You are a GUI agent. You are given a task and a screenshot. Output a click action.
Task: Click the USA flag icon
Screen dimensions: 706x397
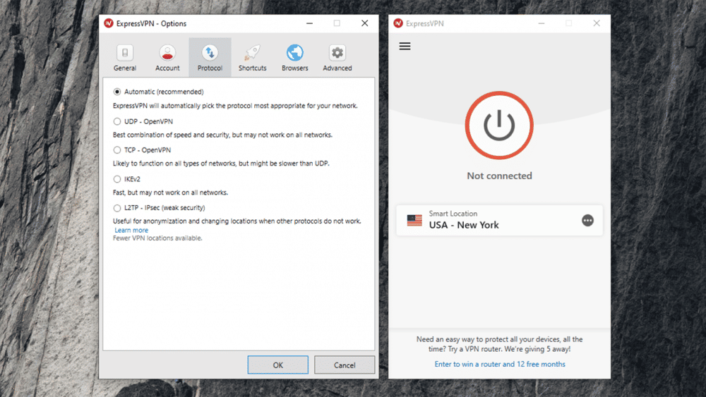coord(414,220)
